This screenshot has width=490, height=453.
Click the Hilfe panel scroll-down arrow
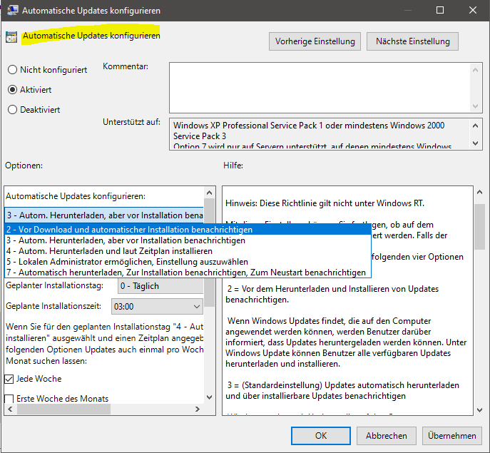(x=480, y=410)
